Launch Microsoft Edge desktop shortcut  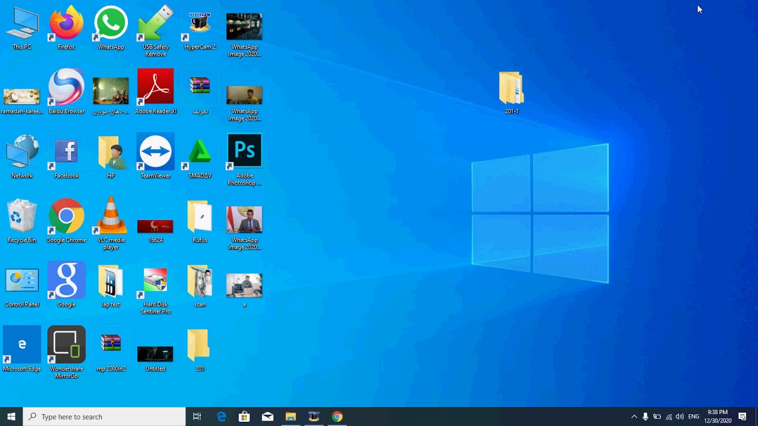coord(22,349)
